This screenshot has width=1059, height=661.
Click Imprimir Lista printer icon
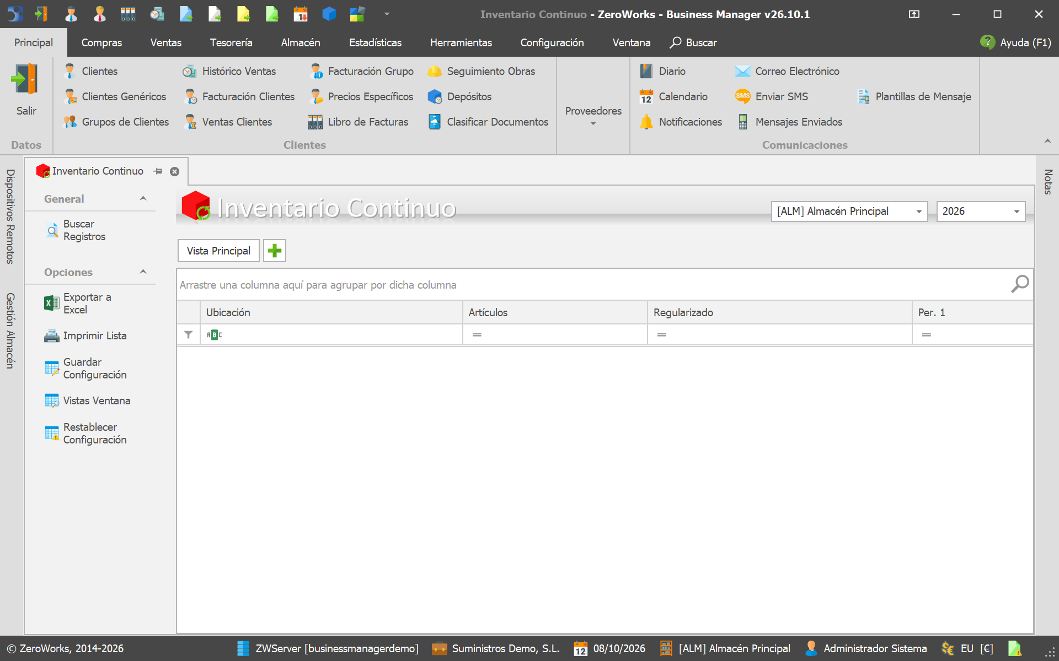tap(52, 335)
